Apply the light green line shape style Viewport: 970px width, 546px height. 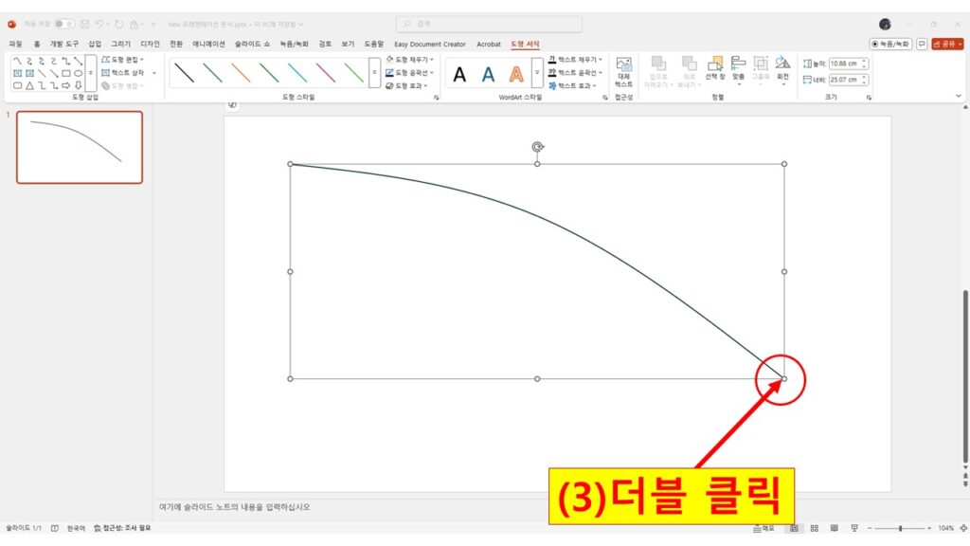click(354, 73)
